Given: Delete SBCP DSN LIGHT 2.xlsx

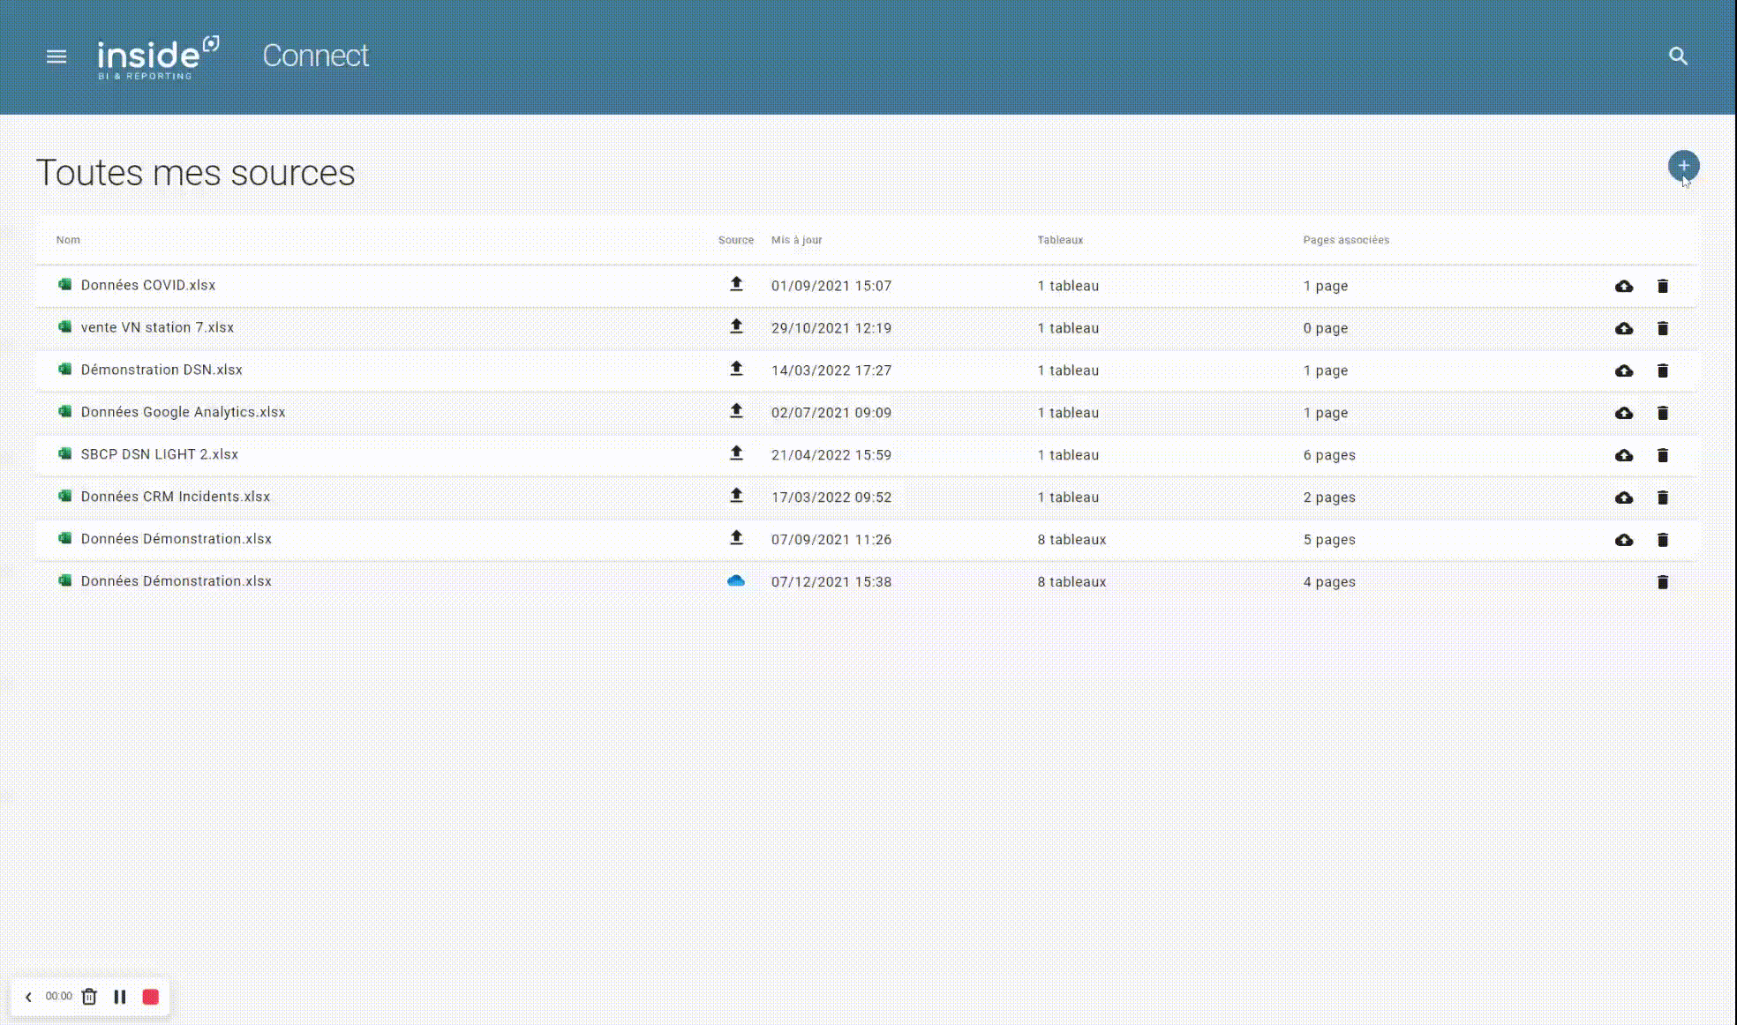Looking at the screenshot, I should [1663, 455].
